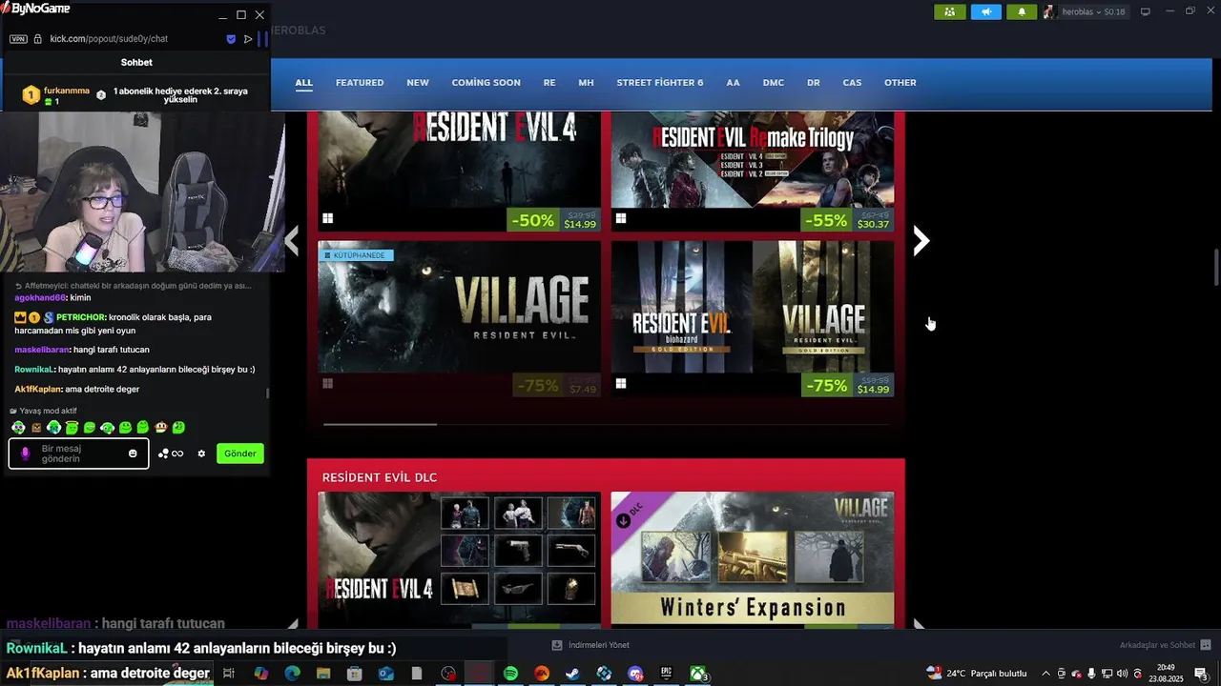Click kick.com address bar URL
Image resolution: width=1221 pixels, height=686 pixels.
[109, 39]
